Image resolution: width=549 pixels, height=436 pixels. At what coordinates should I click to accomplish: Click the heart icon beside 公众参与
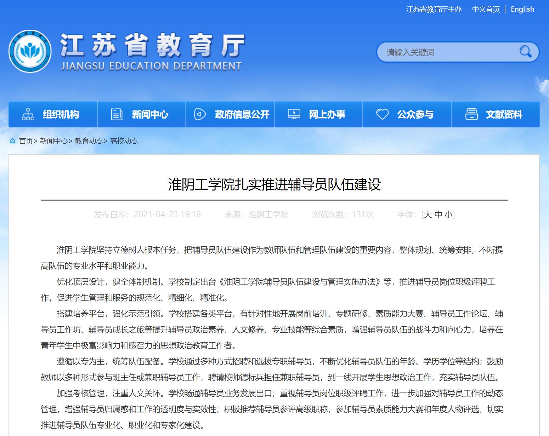coord(382,114)
